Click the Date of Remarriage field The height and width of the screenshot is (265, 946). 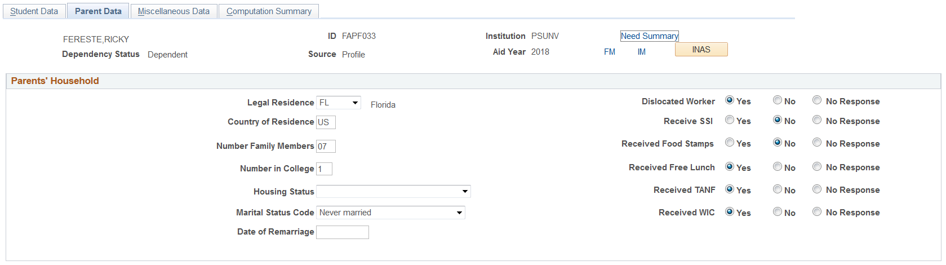(x=342, y=232)
